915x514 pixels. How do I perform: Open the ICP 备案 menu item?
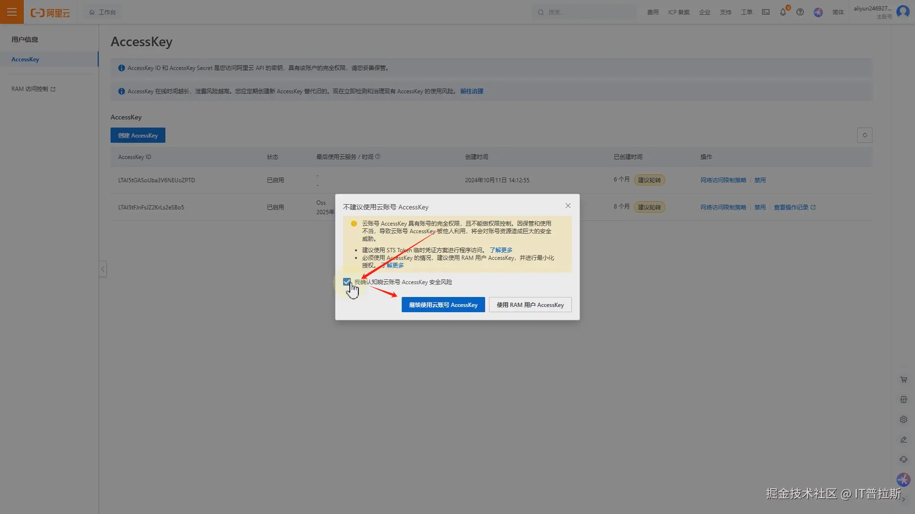pyautogui.click(x=679, y=12)
